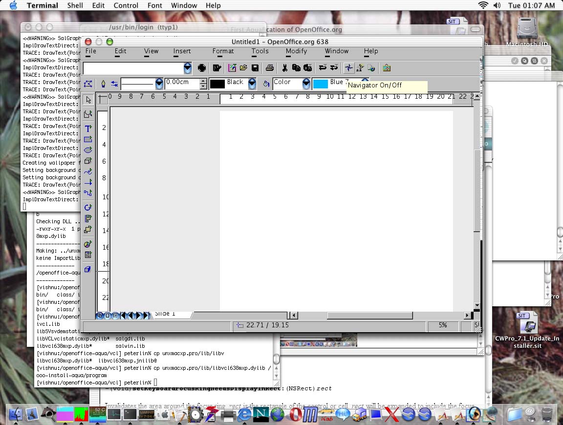Click the Stylist toolbar icon
This screenshot has height=425, width=563.
click(x=360, y=68)
